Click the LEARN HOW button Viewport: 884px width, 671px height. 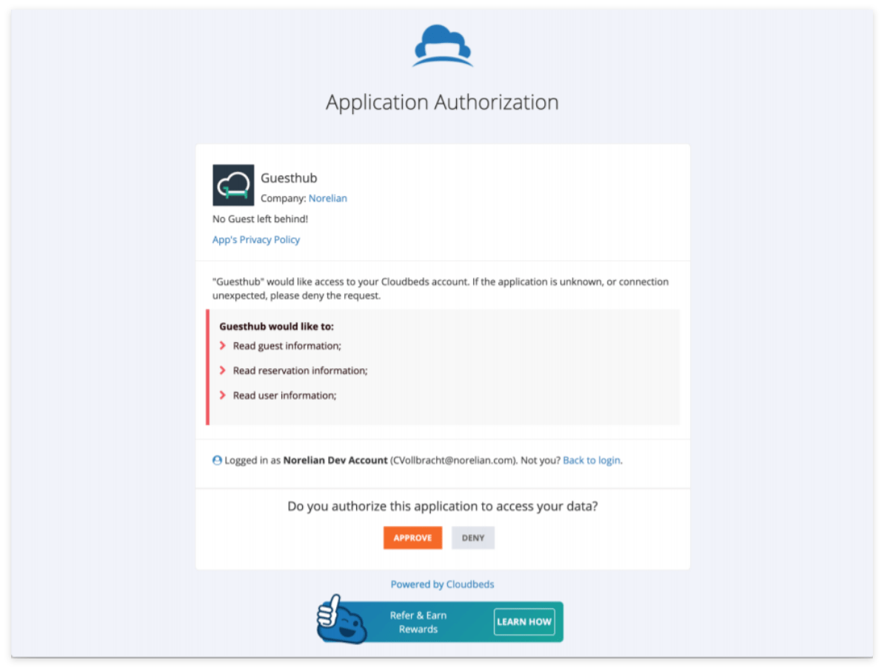[x=524, y=622]
